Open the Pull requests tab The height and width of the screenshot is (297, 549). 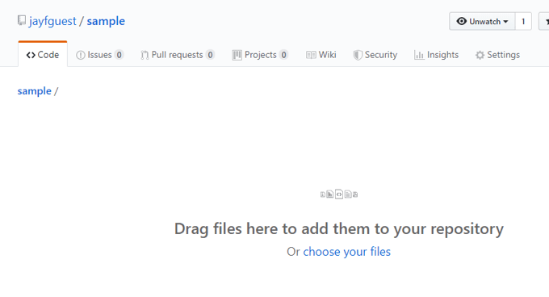point(178,55)
